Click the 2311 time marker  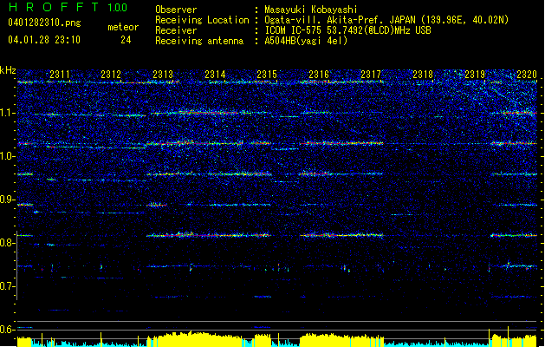pyautogui.click(x=60, y=75)
